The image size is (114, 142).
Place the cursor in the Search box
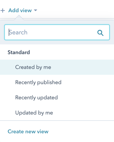57,32
